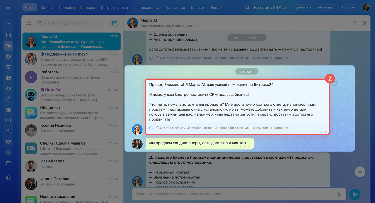Viewport: 375px width, 203px height.
Task: Search within the Marta AI chat
Action: (x=355, y=23)
